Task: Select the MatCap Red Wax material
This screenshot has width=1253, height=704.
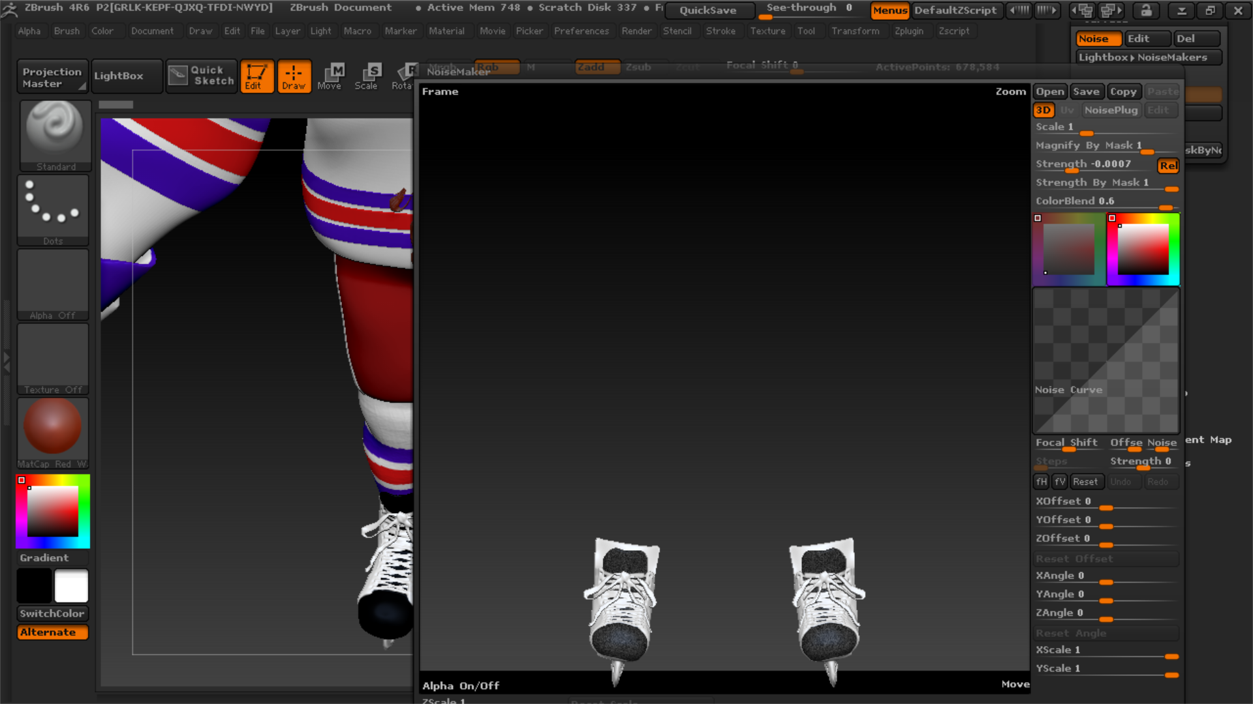Action: point(53,427)
